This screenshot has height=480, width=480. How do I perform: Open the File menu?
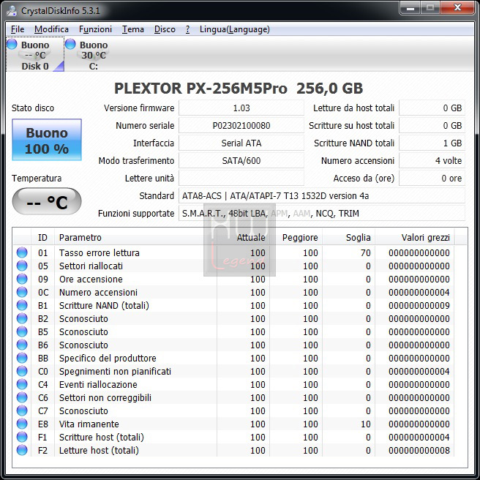tap(18, 29)
